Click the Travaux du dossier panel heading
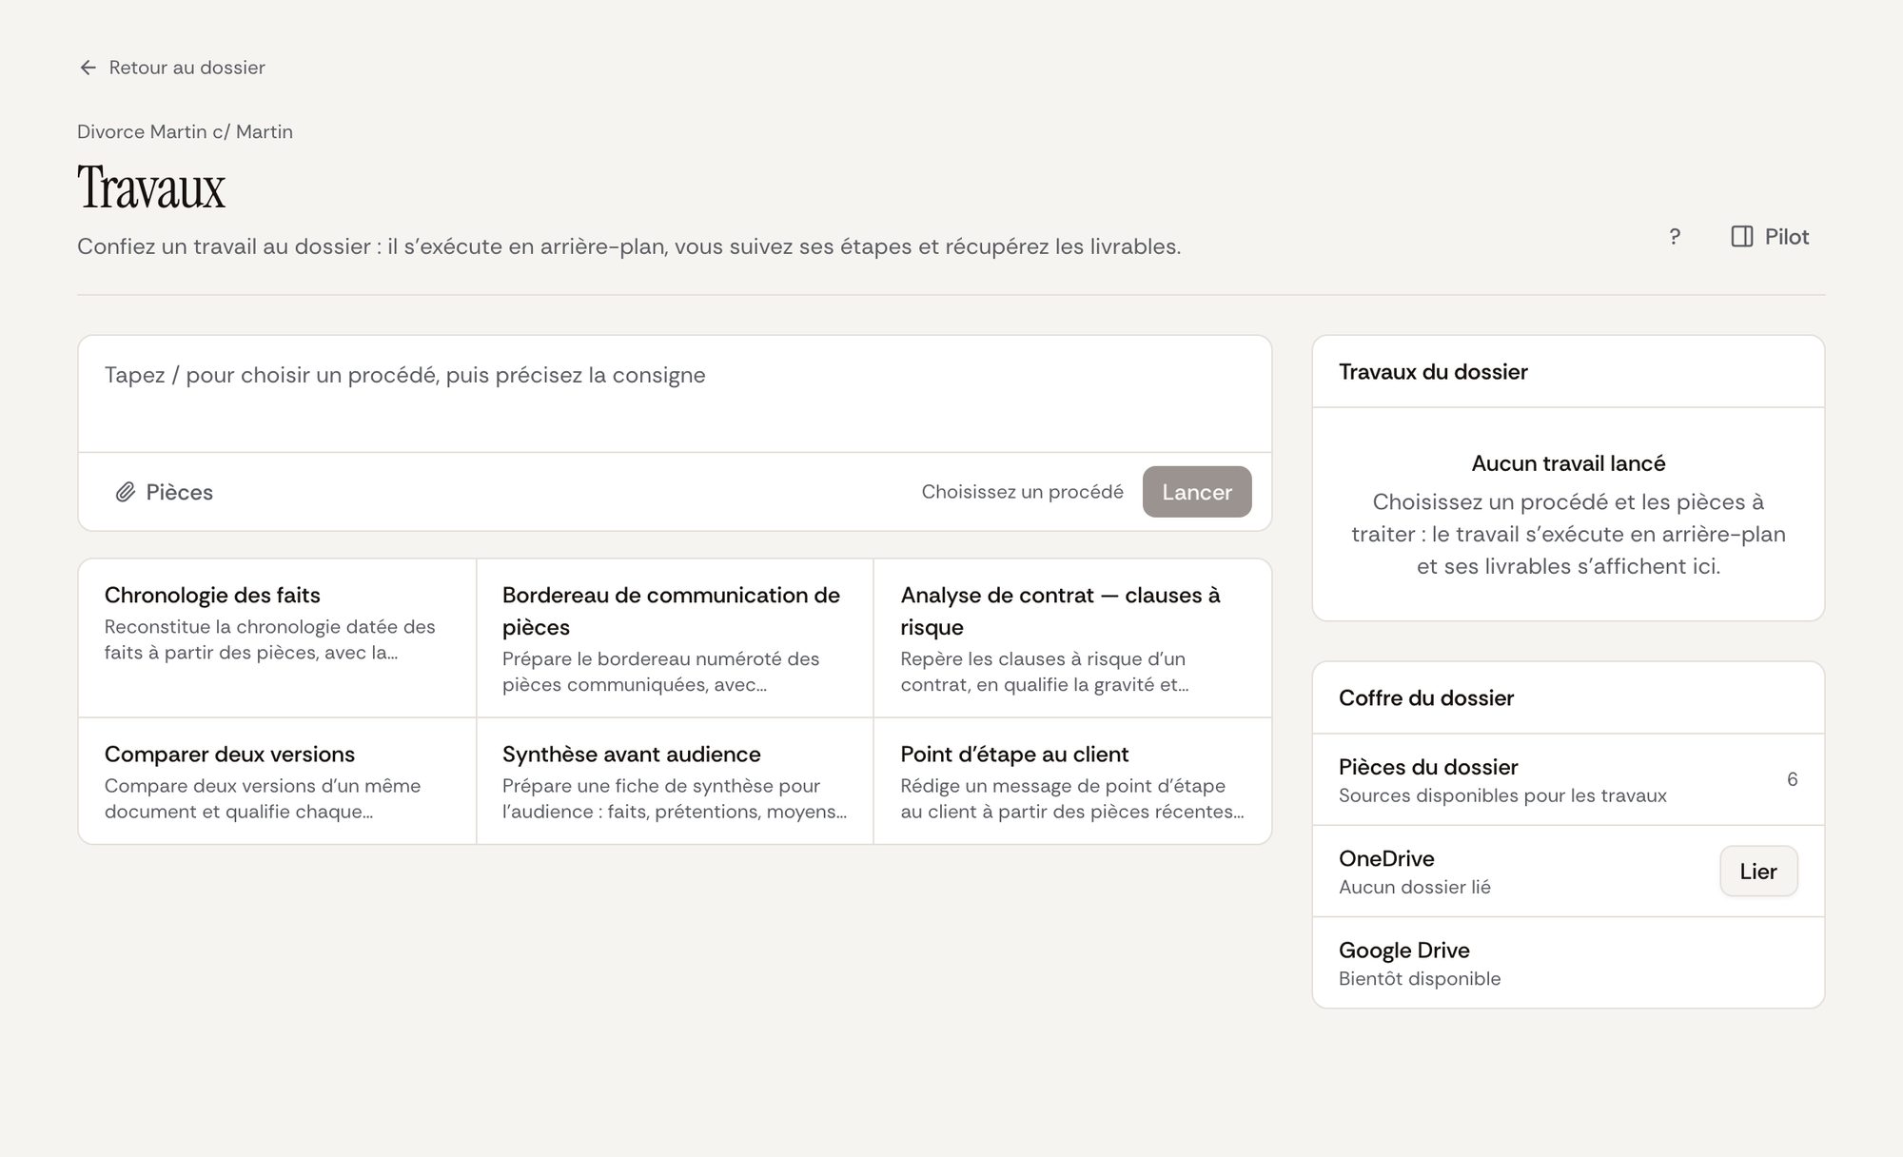The width and height of the screenshot is (1903, 1157). click(x=1433, y=372)
